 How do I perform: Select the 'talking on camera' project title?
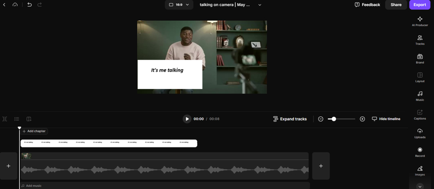[x=225, y=5]
